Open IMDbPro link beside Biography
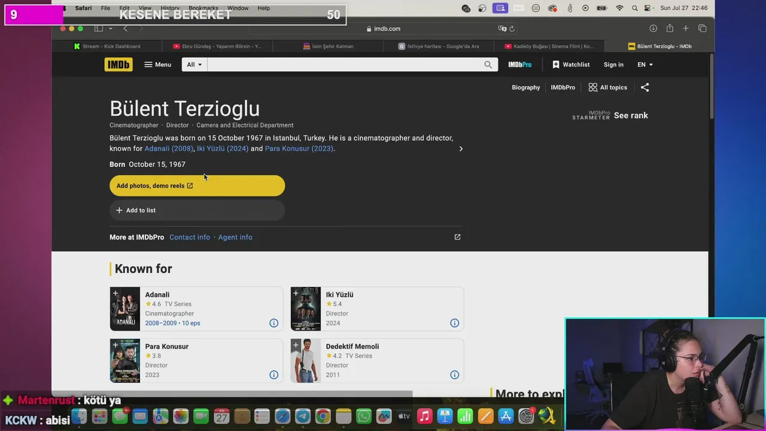The width and height of the screenshot is (766, 431). pyautogui.click(x=563, y=87)
